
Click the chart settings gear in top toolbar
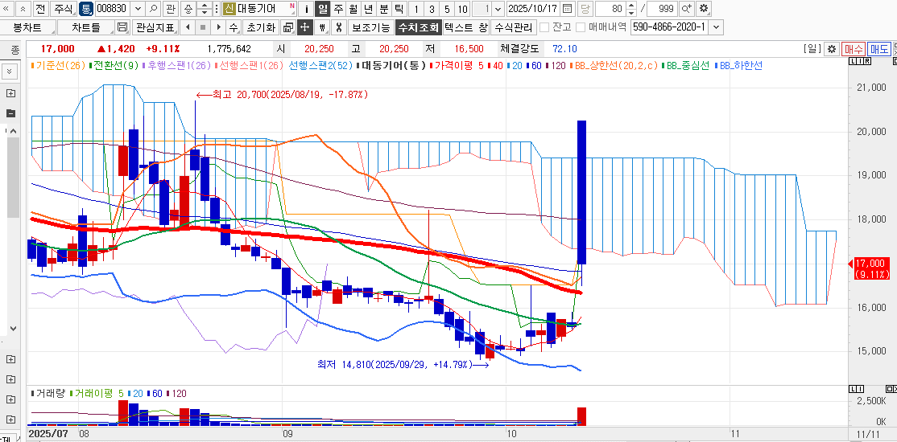(704, 9)
